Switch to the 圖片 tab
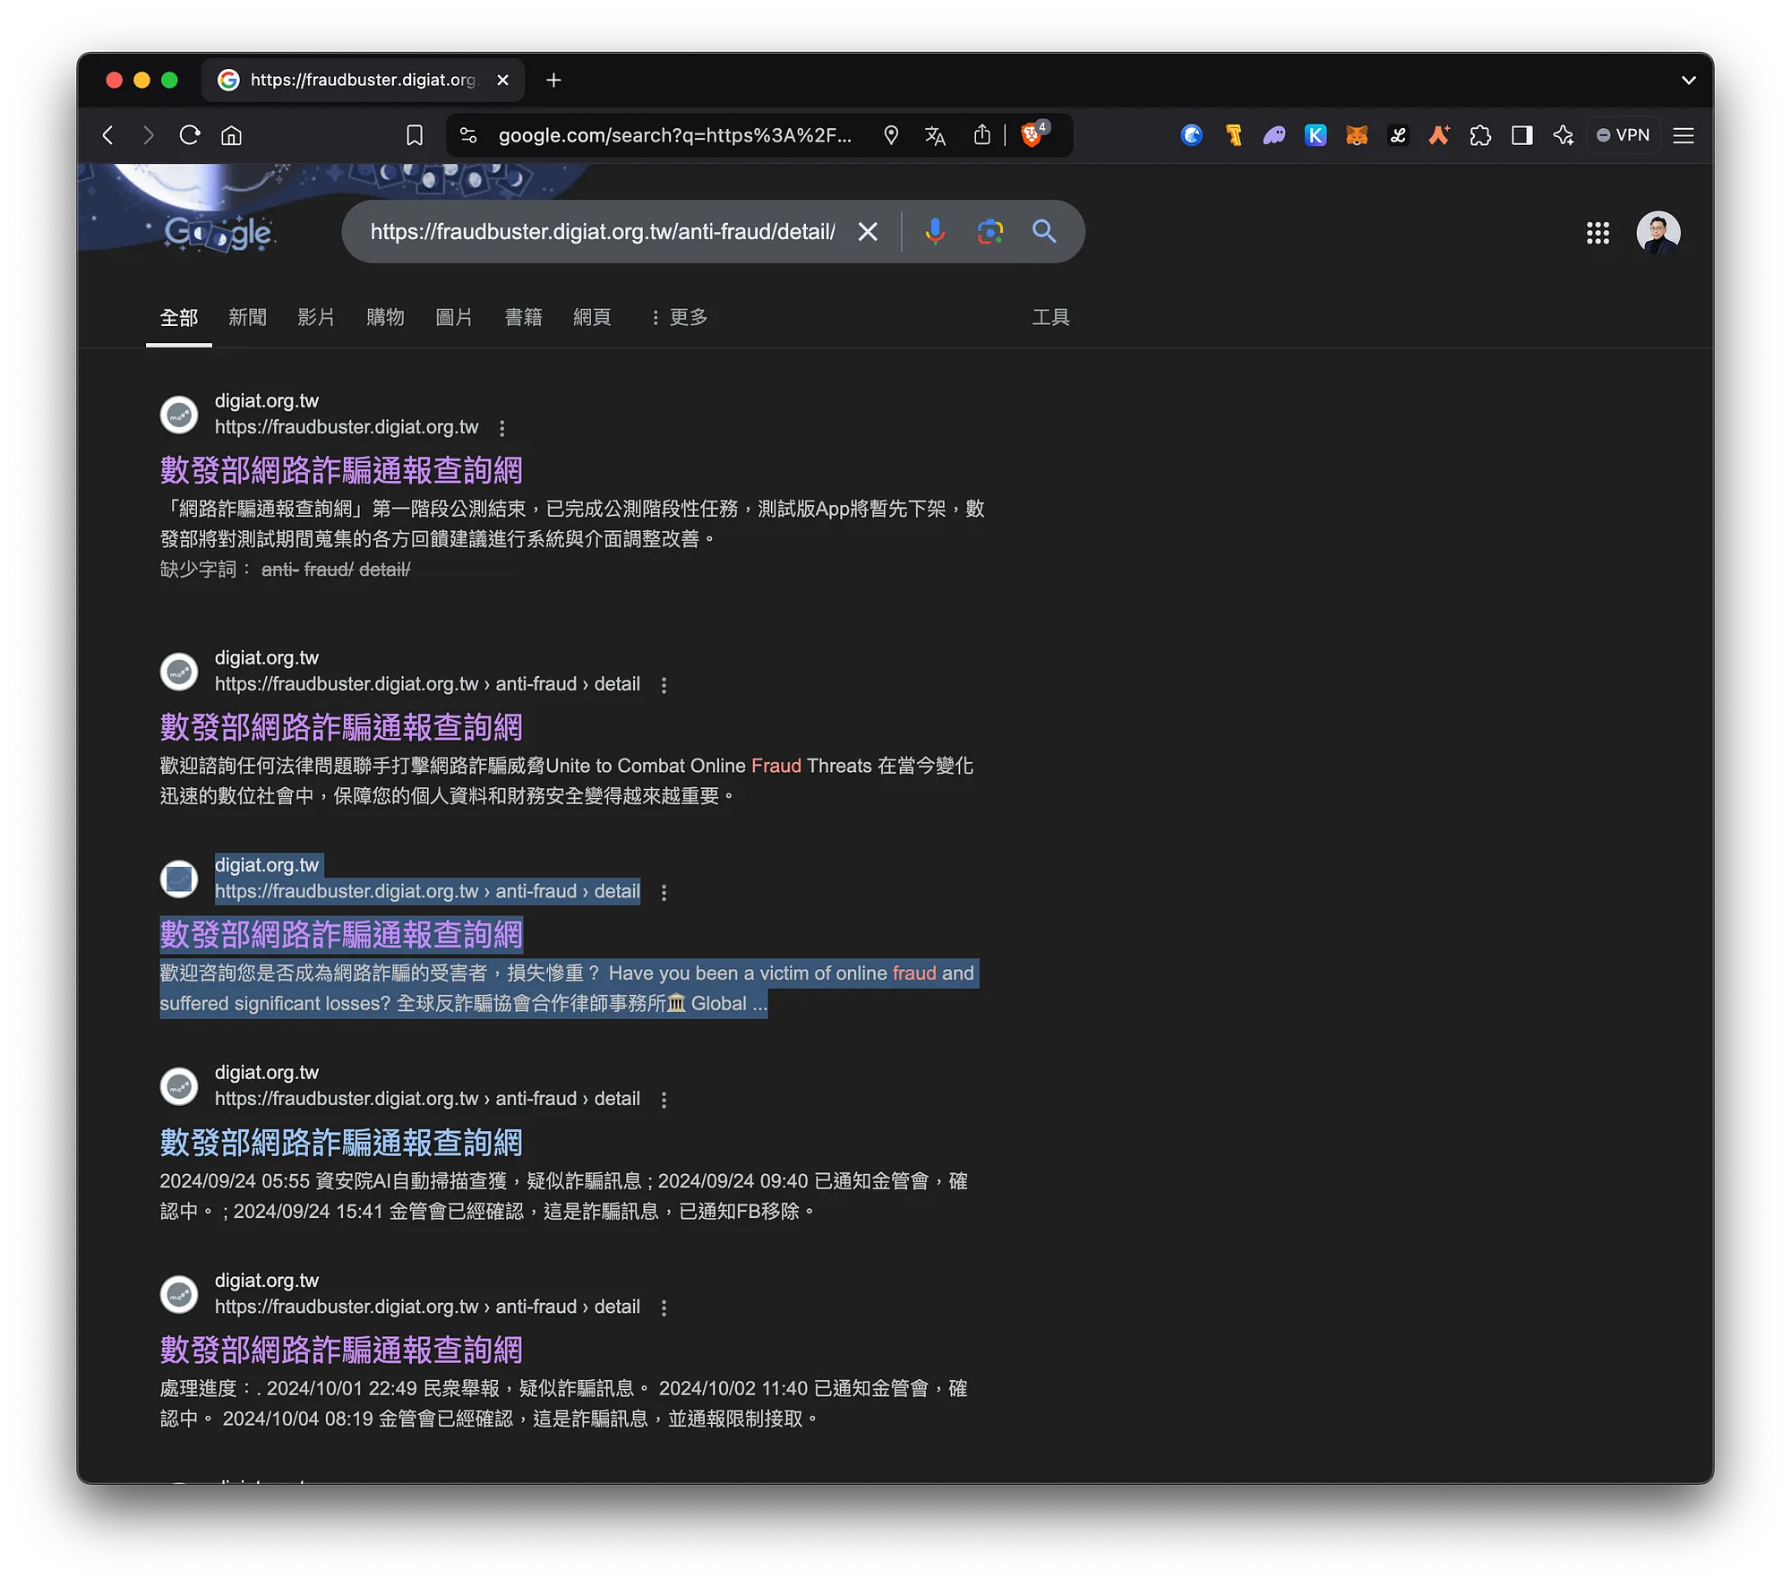 [454, 317]
